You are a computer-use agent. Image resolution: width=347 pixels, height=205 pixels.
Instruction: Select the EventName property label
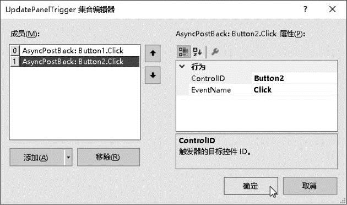pyautogui.click(x=211, y=90)
